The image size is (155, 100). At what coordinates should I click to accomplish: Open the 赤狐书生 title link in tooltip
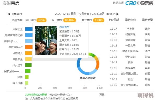click(64, 27)
